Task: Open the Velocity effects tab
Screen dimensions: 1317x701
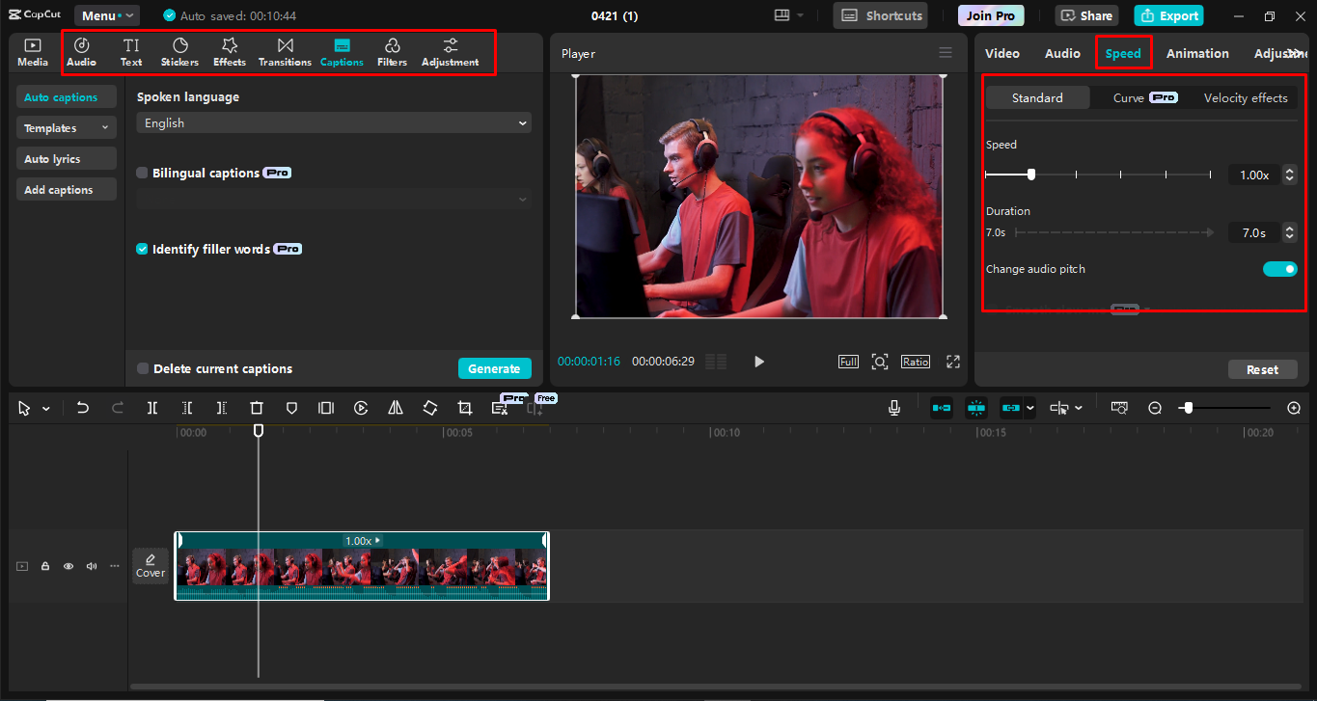Action: pyautogui.click(x=1246, y=97)
